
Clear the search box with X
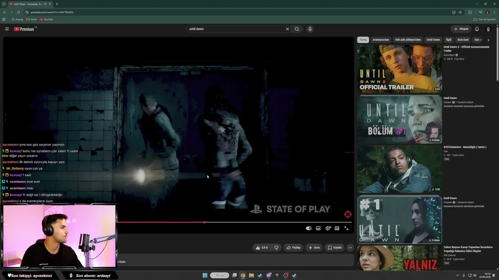coord(287,29)
